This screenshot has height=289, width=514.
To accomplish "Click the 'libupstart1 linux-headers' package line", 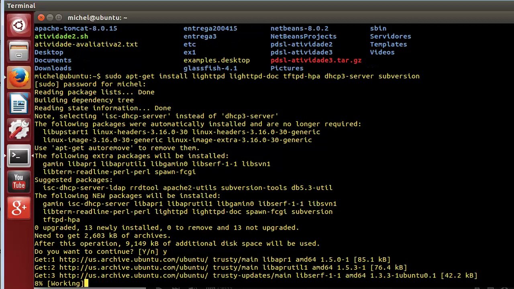I will (181, 132).
